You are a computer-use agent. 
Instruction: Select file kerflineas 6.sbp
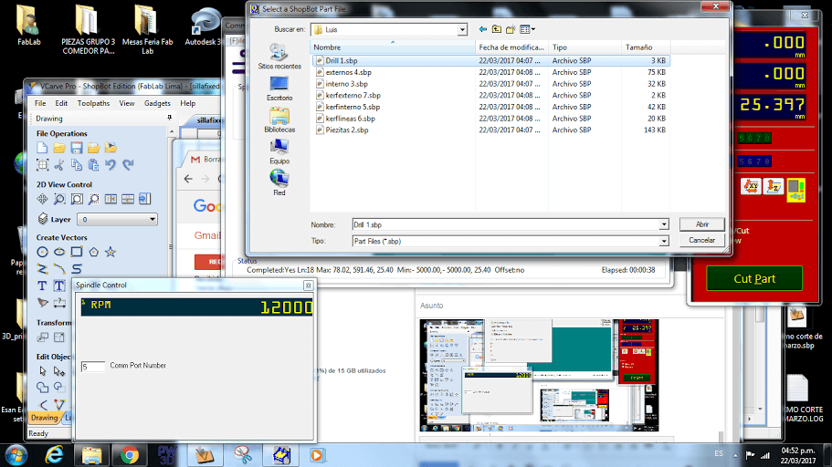[x=350, y=119]
